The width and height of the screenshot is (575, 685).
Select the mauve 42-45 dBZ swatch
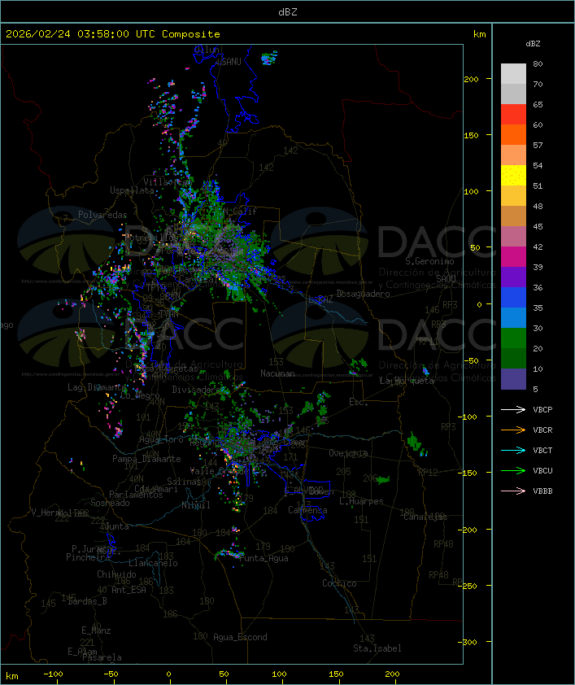pyautogui.click(x=513, y=237)
